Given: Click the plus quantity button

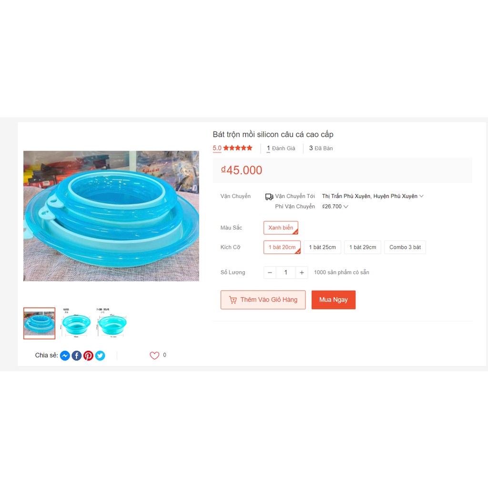Looking at the screenshot, I should tap(302, 272).
